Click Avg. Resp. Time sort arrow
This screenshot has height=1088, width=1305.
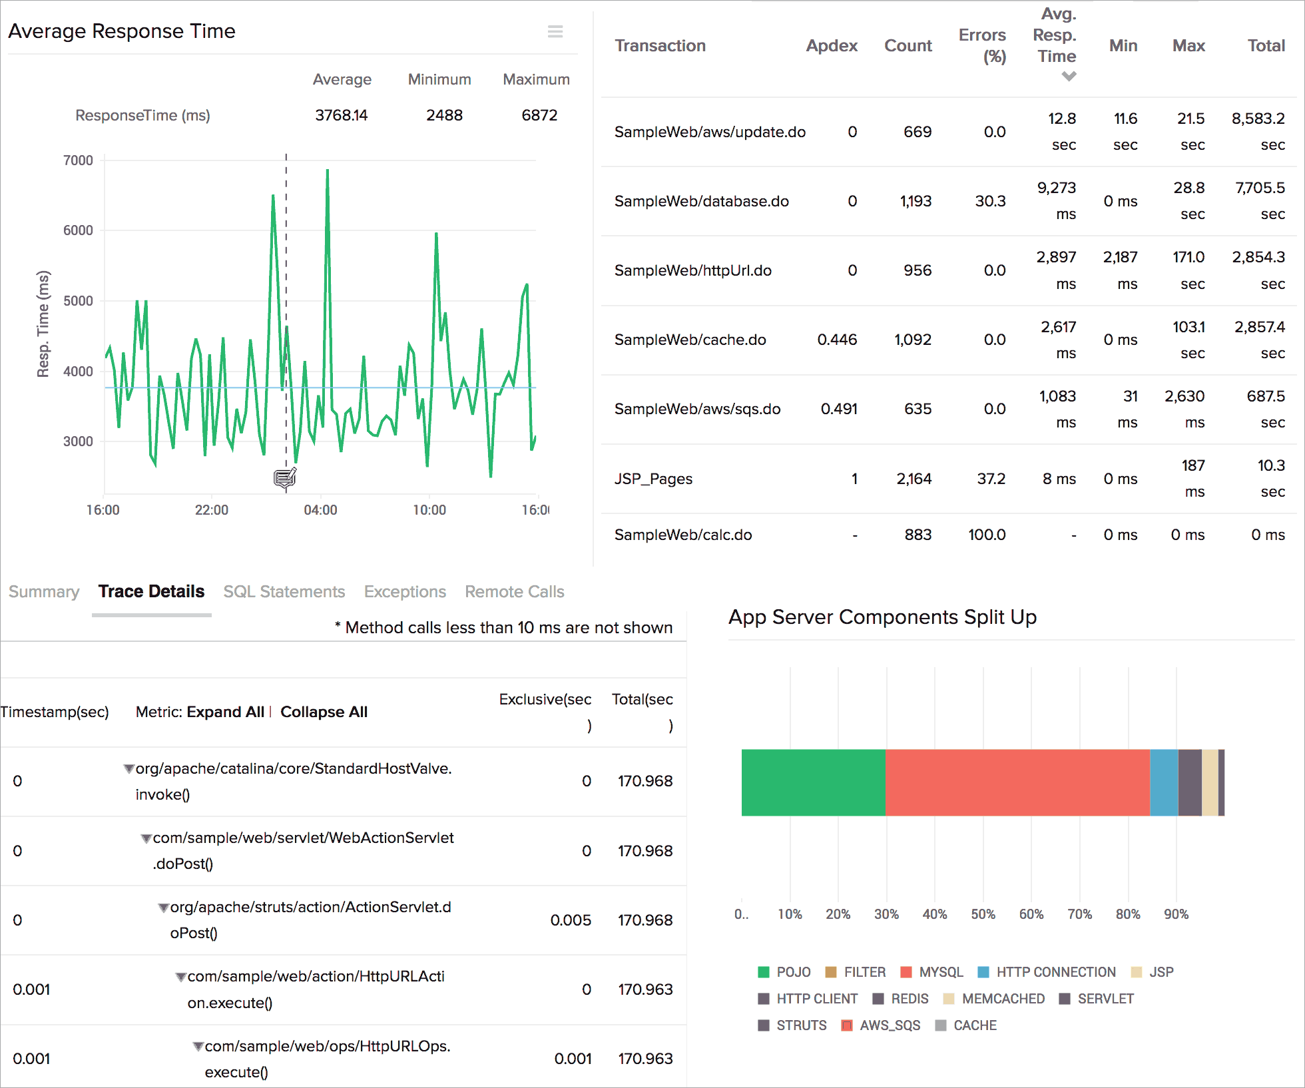coord(1069,77)
